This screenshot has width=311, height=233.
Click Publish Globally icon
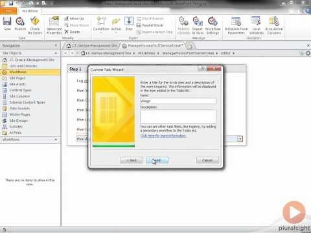pos(183,26)
